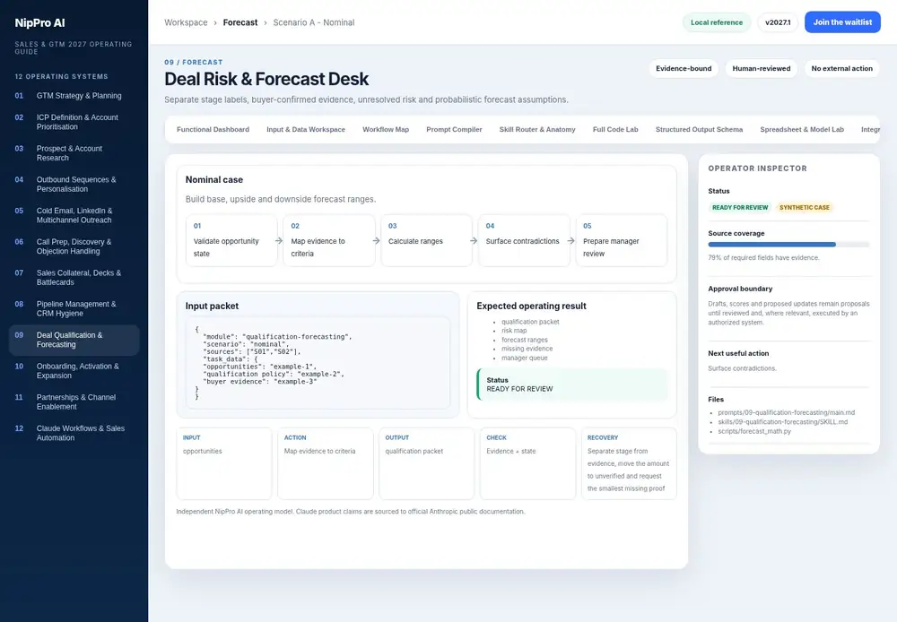The width and height of the screenshot is (897, 622).
Task: Select step 04 Surface contradictions
Action: [x=524, y=241]
